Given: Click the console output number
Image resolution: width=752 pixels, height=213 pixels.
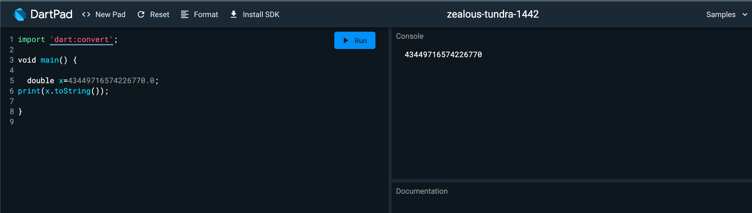Looking at the screenshot, I should (x=443, y=54).
